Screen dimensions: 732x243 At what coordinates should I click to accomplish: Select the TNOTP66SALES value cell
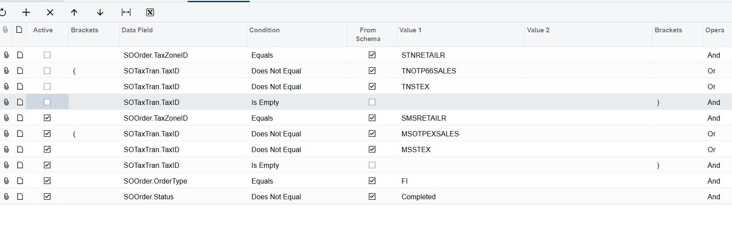click(461, 71)
